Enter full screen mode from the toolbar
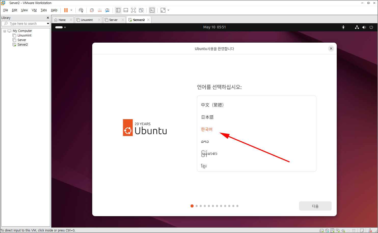The image size is (378, 233). tap(133, 10)
